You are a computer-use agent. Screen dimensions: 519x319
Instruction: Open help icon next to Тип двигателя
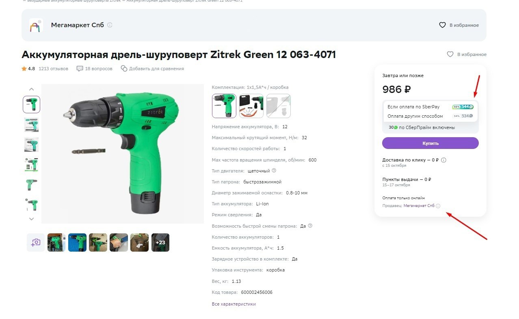click(274, 170)
